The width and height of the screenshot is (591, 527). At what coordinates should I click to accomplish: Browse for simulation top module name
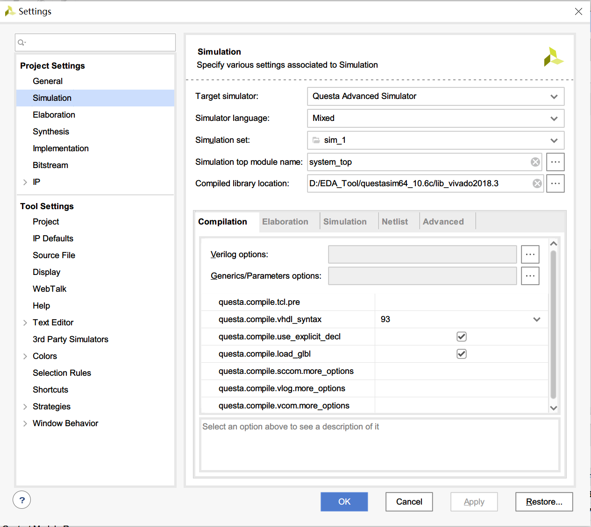tap(555, 162)
